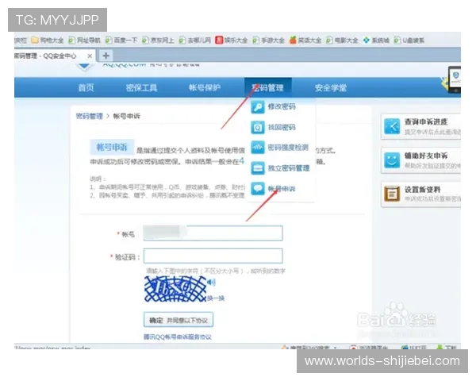
Task: Open the 百度一下 bookmark
Action: (121, 40)
